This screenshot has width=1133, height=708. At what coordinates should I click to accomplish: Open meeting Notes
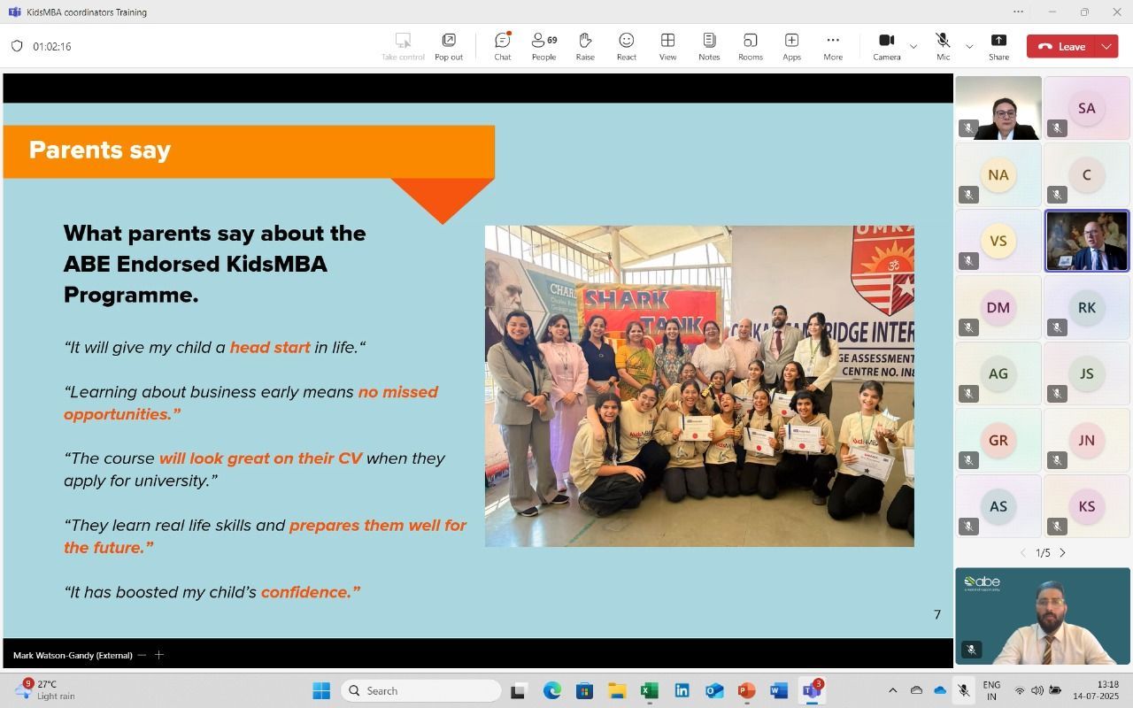[709, 46]
